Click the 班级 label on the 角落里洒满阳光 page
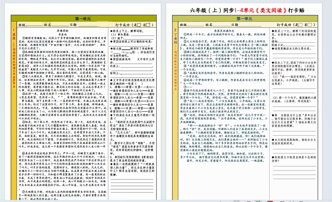The width and height of the screenshot is (332, 202). coord(183,25)
